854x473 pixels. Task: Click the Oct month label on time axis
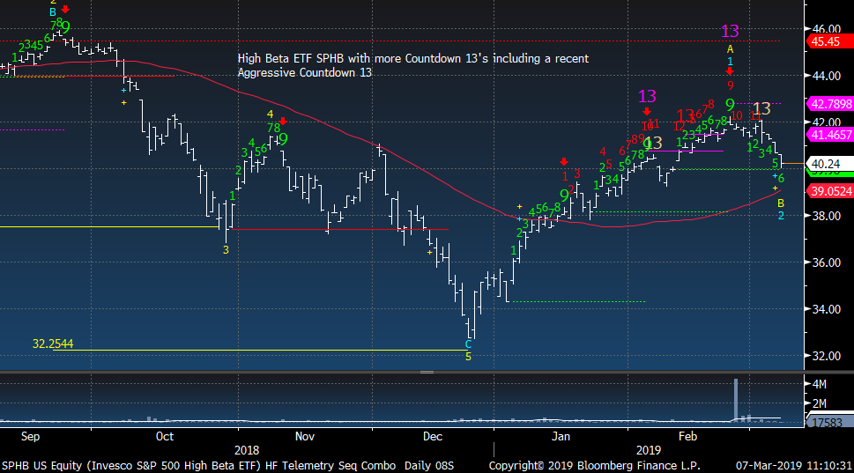pyautogui.click(x=165, y=436)
